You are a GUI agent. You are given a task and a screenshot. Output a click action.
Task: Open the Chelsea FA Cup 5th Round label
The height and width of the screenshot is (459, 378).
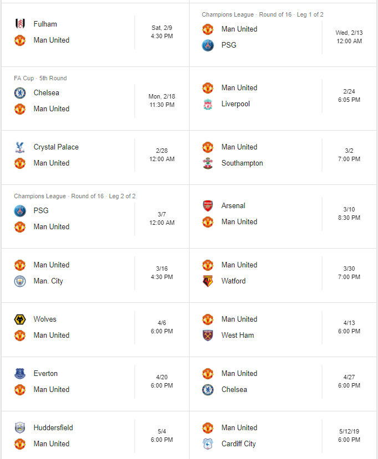pos(40,78)
